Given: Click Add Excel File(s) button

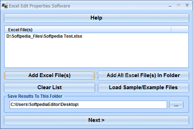Looking at the screenshot, I should (x=49, y=75).
